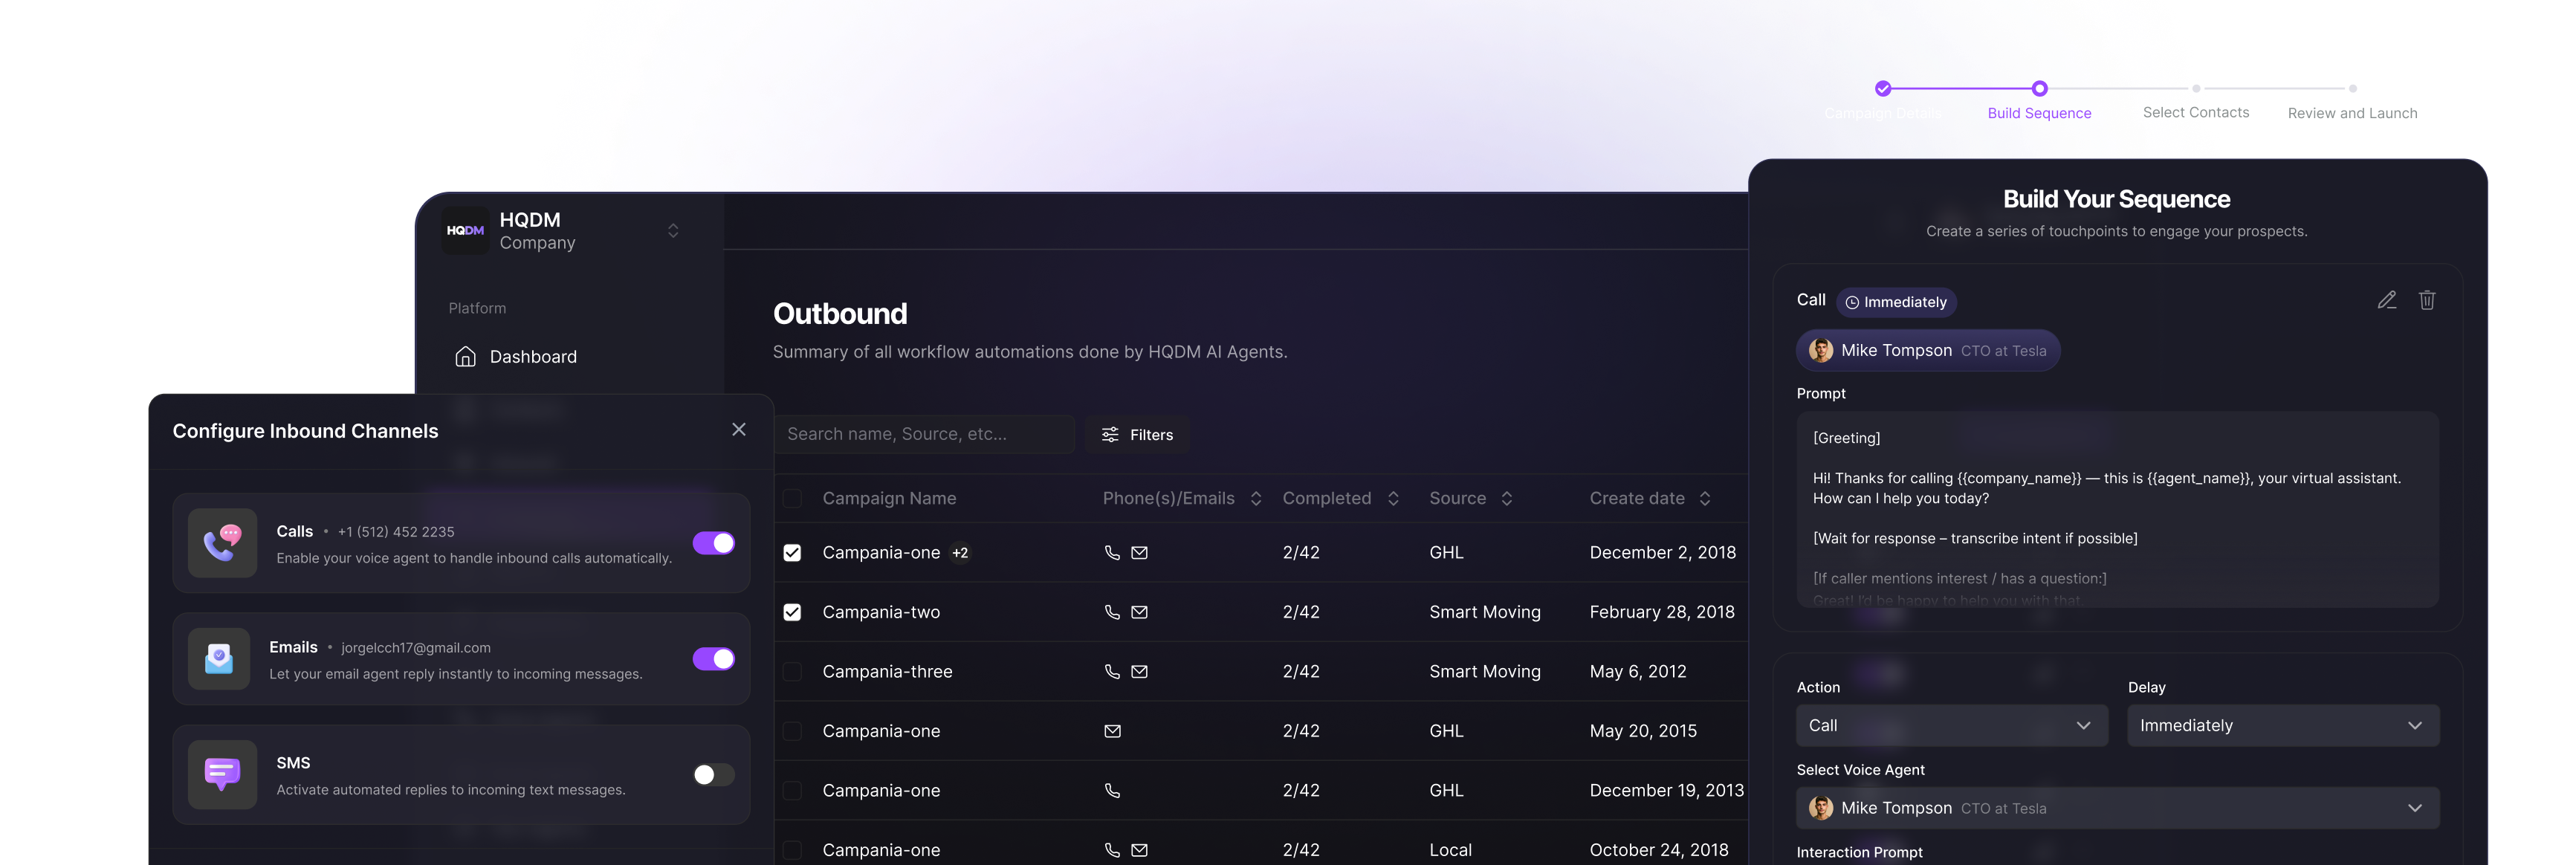Go to the Review and Launch step

2352,113
